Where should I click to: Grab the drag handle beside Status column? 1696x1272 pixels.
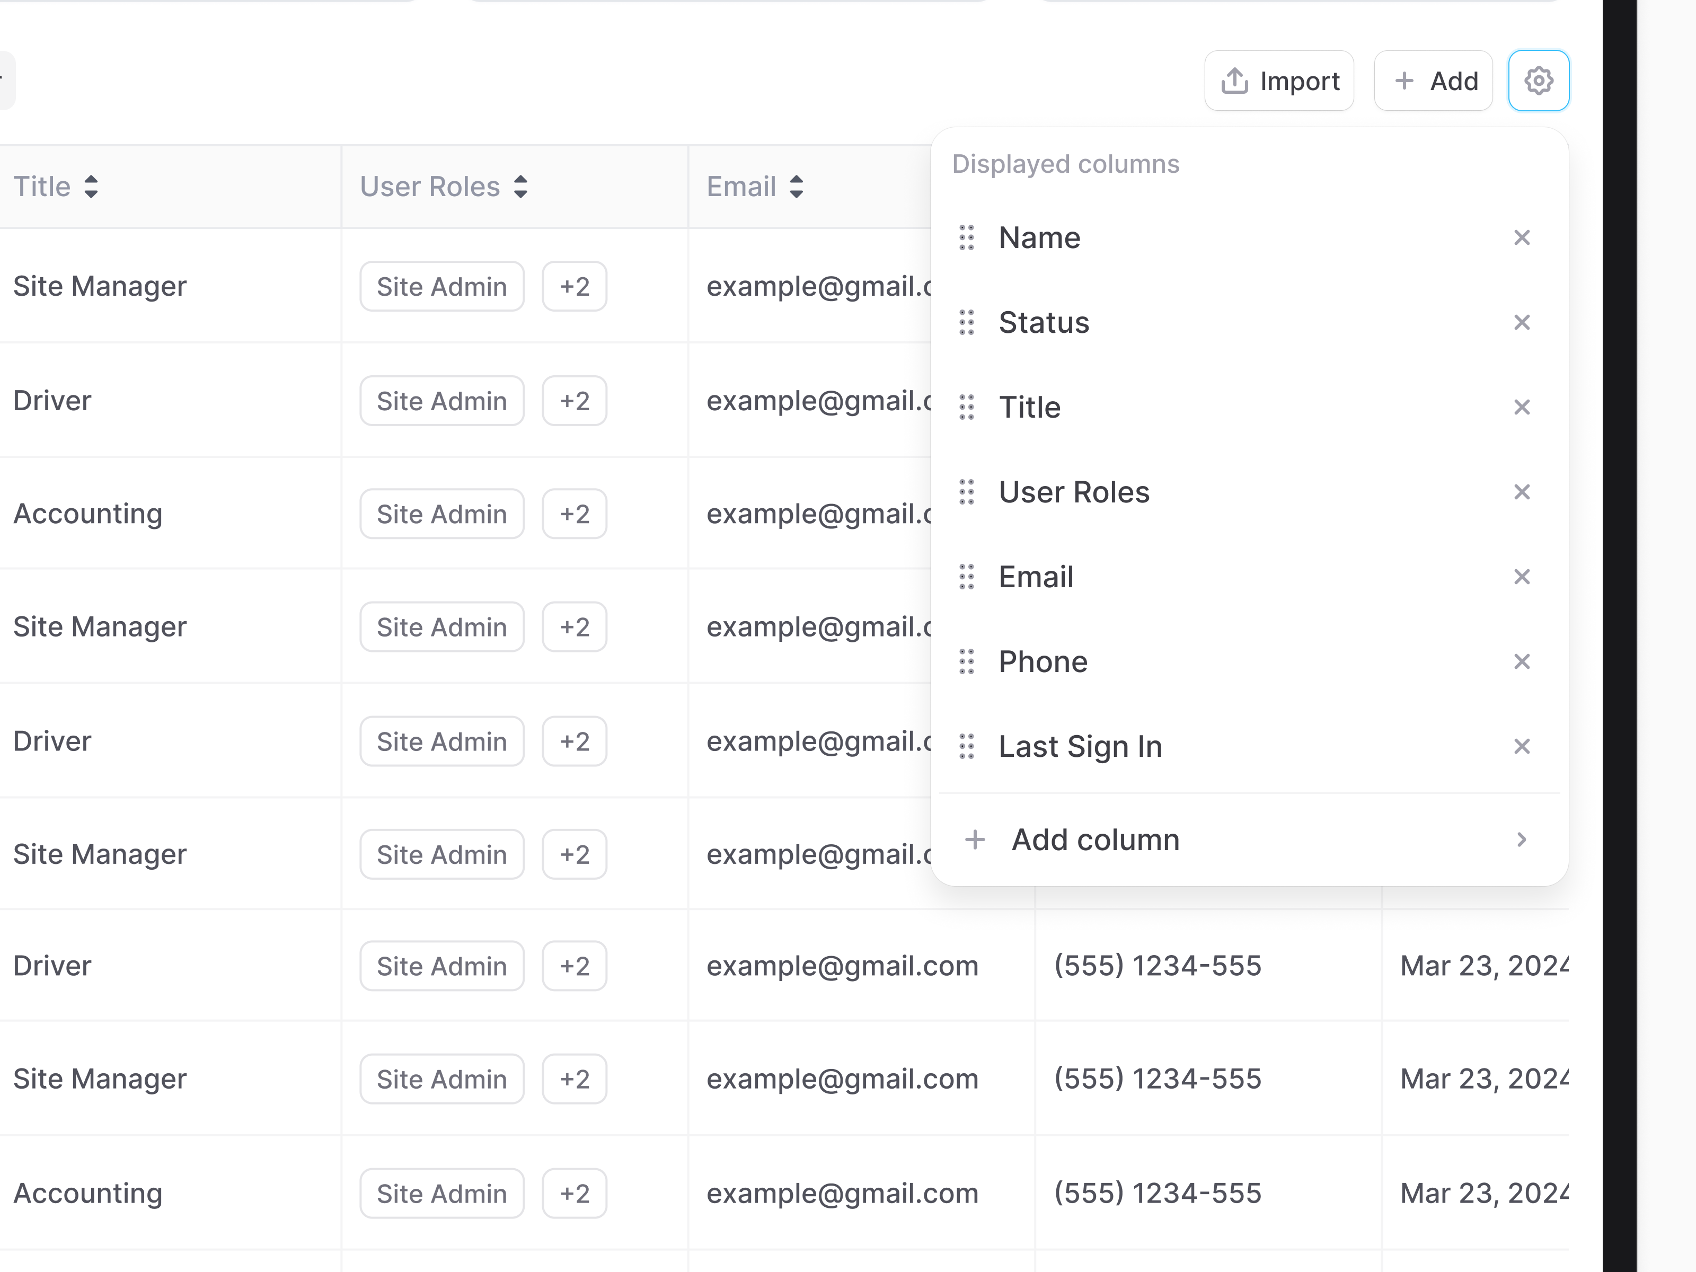[968, 323]
